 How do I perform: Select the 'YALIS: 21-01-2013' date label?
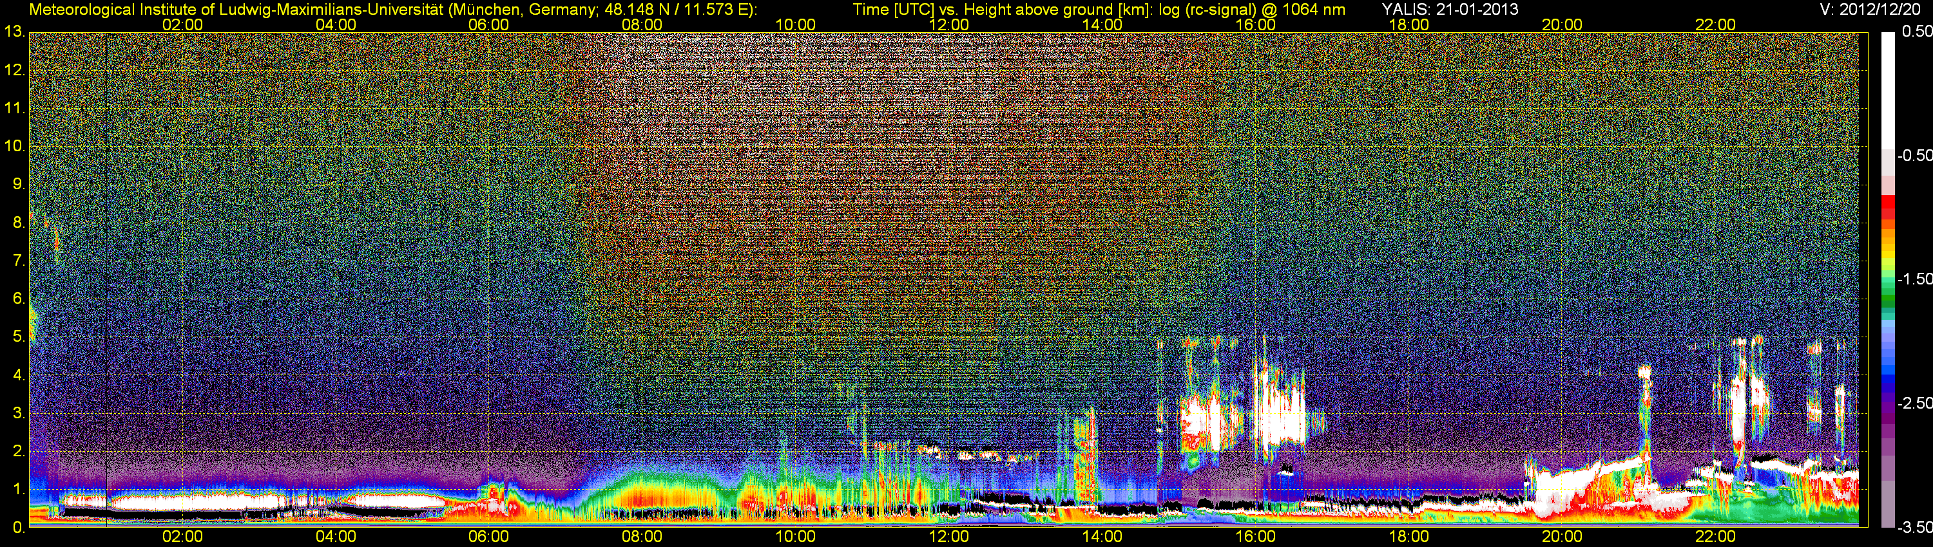tap(1450, 10)
